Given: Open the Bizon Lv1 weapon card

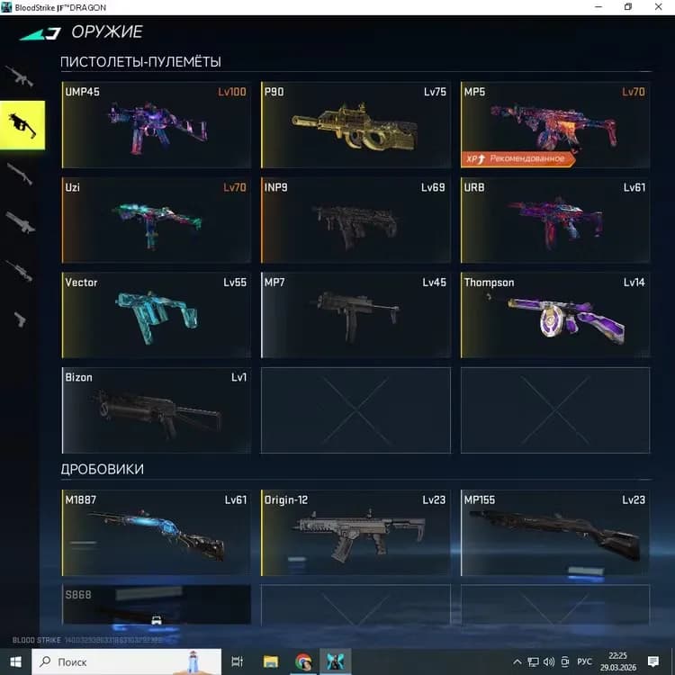Looking at the screenshot, I should click(157, 410).
